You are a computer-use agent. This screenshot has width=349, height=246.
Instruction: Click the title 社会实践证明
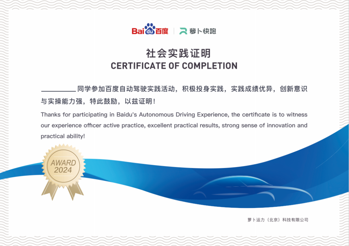coord(178,53)
